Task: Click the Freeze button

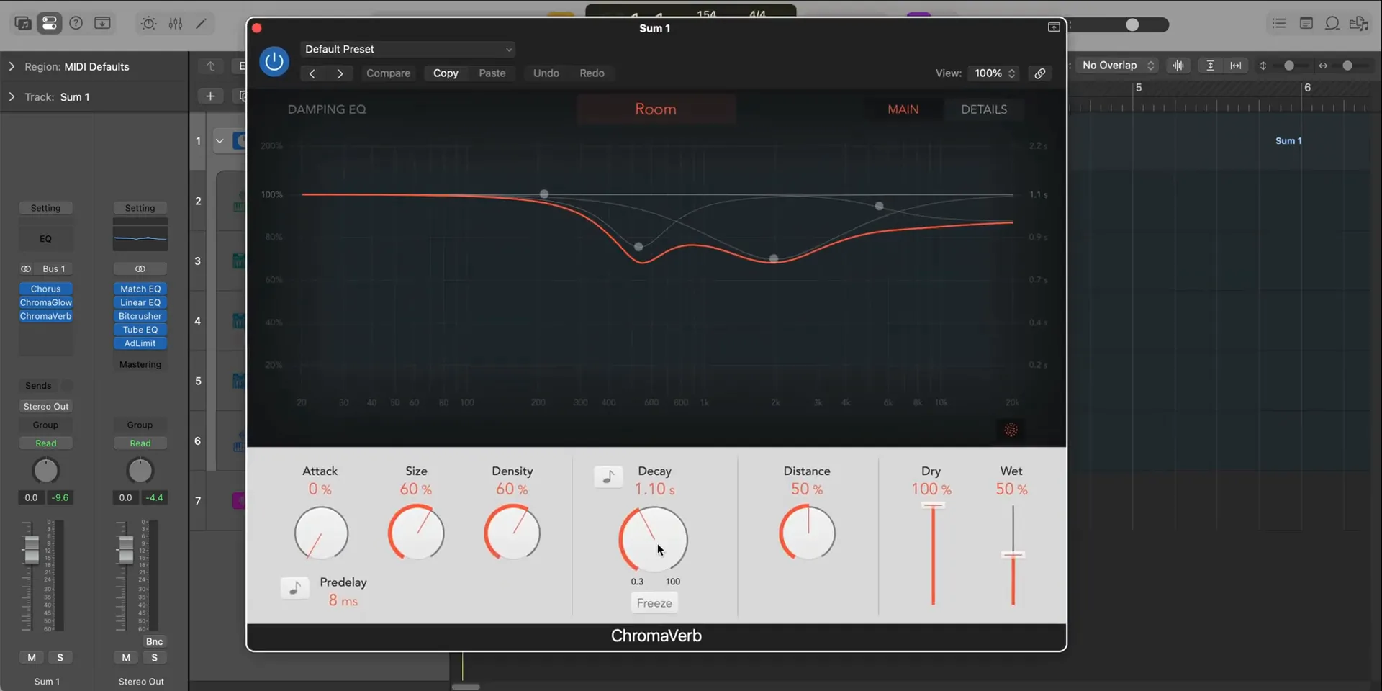Action: [x=654, y=603]
